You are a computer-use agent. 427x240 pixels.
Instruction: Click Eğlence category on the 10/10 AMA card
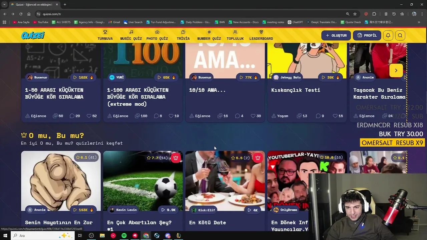pos(200,116)
